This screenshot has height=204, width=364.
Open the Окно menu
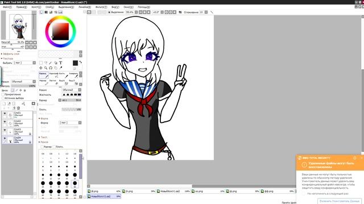(129, 7)
